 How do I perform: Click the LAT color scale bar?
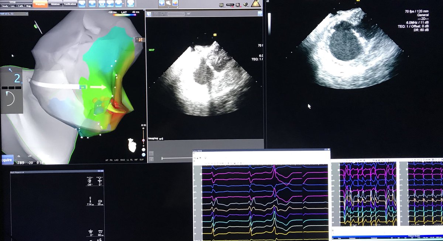(125, 15)
